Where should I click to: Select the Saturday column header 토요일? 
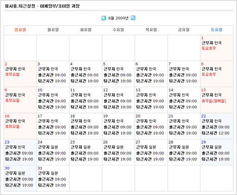coord(217,30)
